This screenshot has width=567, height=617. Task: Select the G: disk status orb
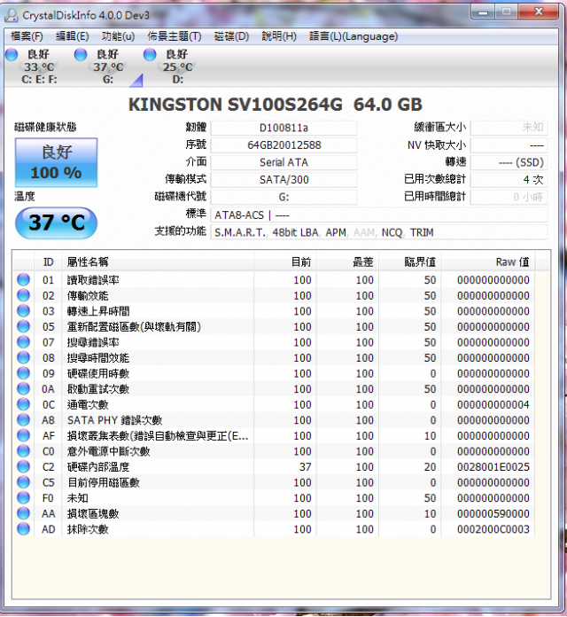81,54
